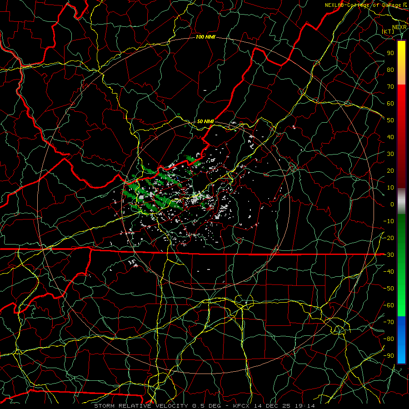Click the 30 value on velocity scale
The image size is (409, 409).
(x=390, y=154)
